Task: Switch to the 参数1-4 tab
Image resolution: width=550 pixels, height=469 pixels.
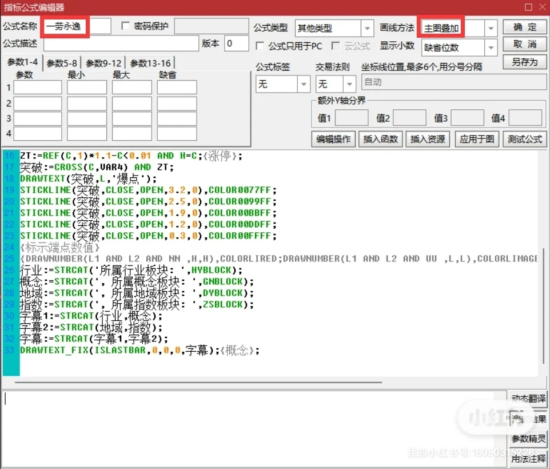Action: (22, 62)
